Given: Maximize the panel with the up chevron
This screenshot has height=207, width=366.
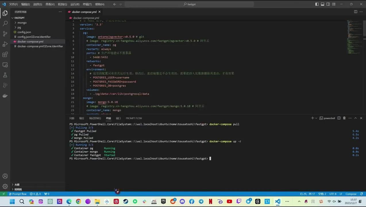Looking at the screenshot, I should pyautogui.click(x=355, y=118).
